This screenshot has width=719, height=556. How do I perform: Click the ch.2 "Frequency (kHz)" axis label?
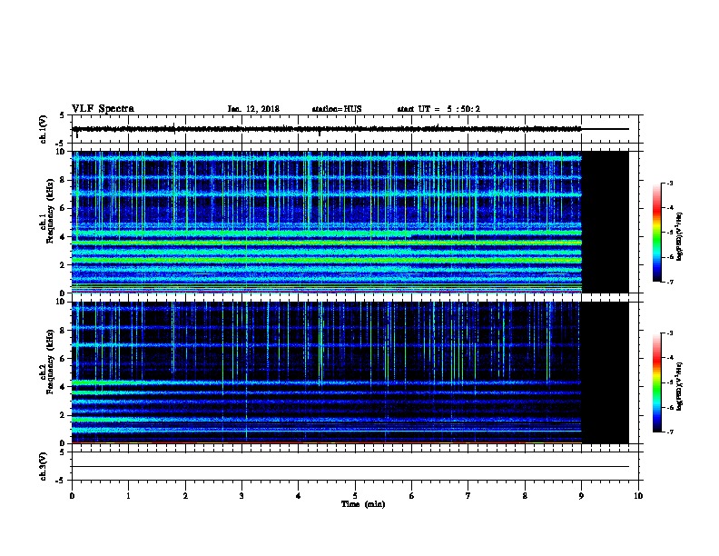[50, 361]
